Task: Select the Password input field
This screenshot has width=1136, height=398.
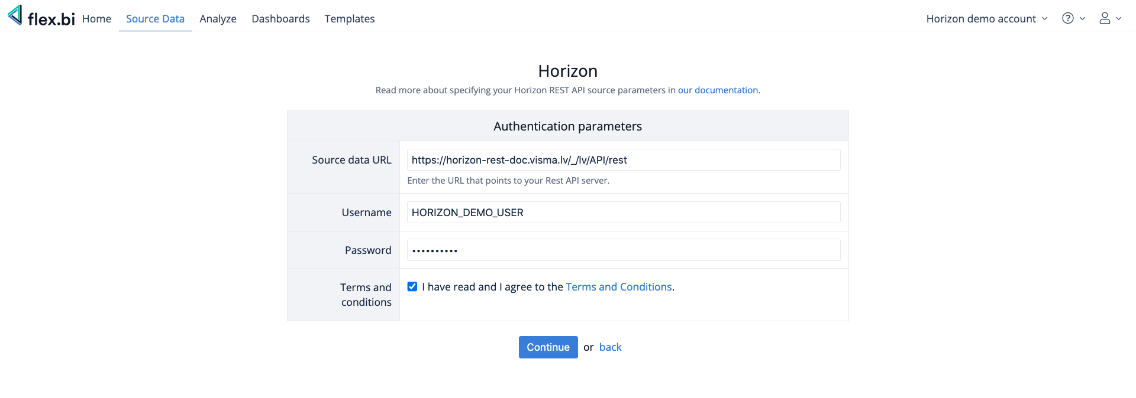Action: pos(623,250)
